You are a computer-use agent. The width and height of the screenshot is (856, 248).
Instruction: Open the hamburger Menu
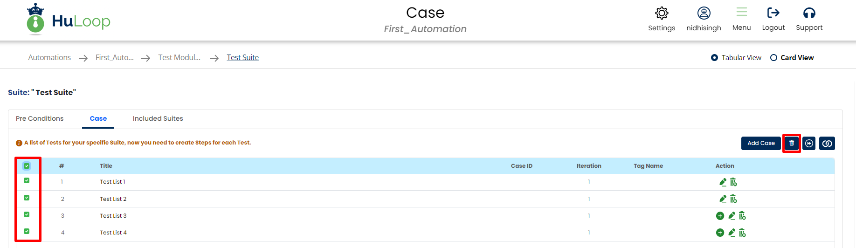(741, 12)
